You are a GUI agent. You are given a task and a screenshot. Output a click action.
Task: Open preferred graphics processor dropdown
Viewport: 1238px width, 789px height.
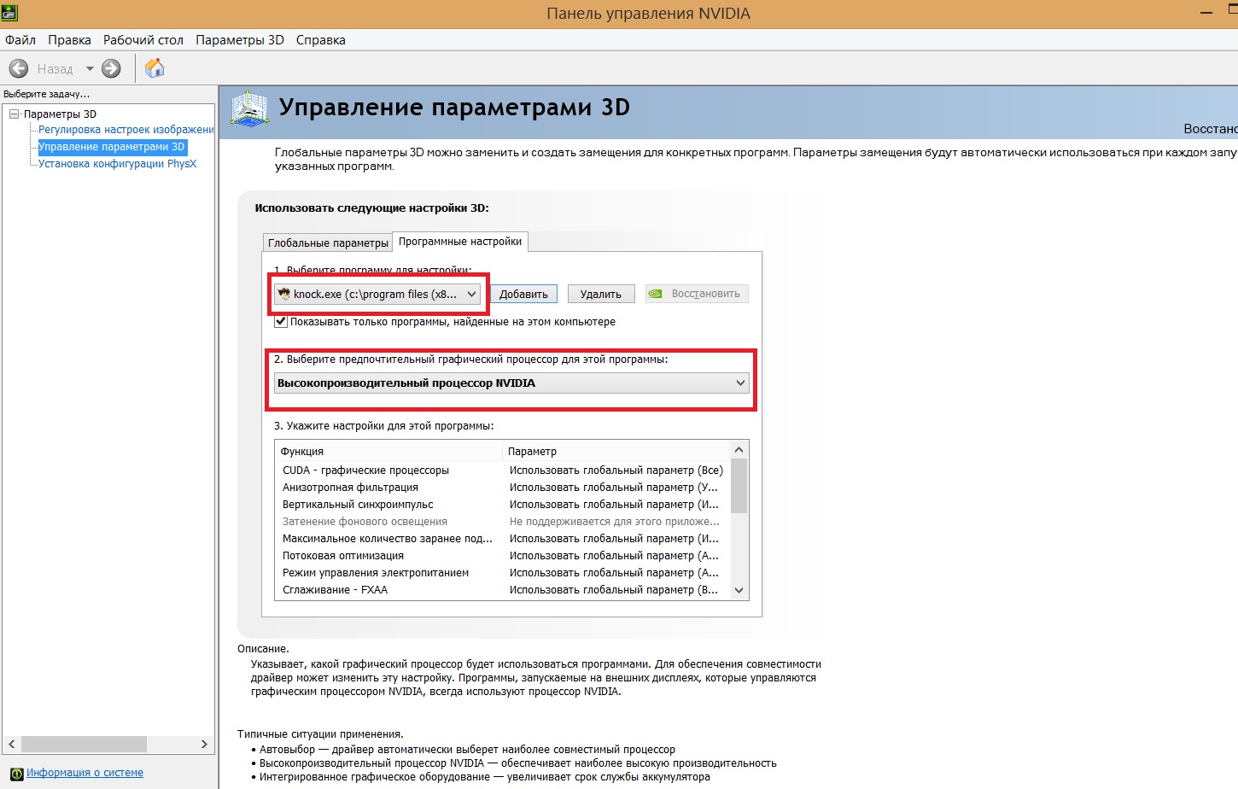(x=511, y=383)
